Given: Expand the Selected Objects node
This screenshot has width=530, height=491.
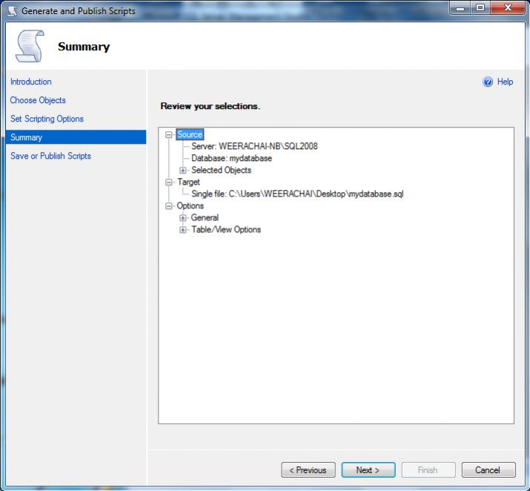Looking at the screenshot, I should (182, 170).
